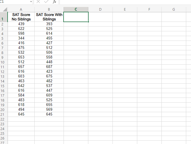Select column B header
Viewport: 191px width, 144px height.
pos(49,10)
